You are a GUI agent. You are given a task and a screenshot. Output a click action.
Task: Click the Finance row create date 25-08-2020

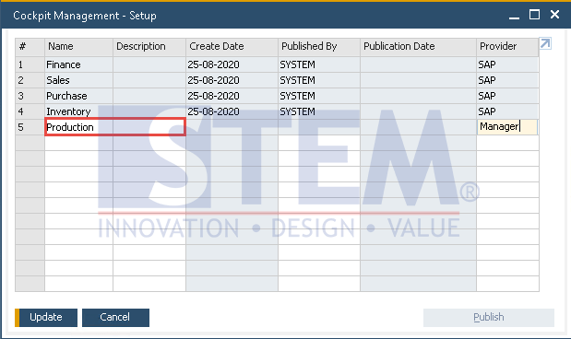click(x=232, y=64)
